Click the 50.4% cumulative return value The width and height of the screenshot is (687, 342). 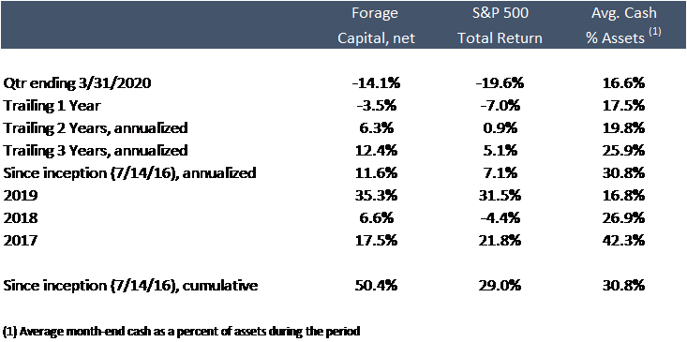click(x=376, y=286)
